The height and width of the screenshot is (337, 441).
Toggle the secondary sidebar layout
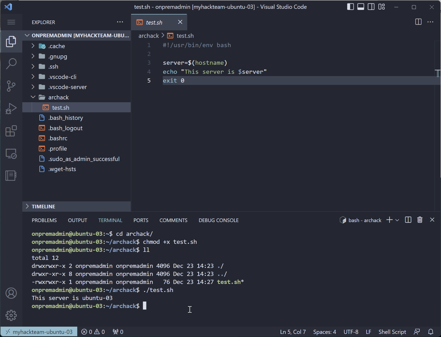pos(371,7)
